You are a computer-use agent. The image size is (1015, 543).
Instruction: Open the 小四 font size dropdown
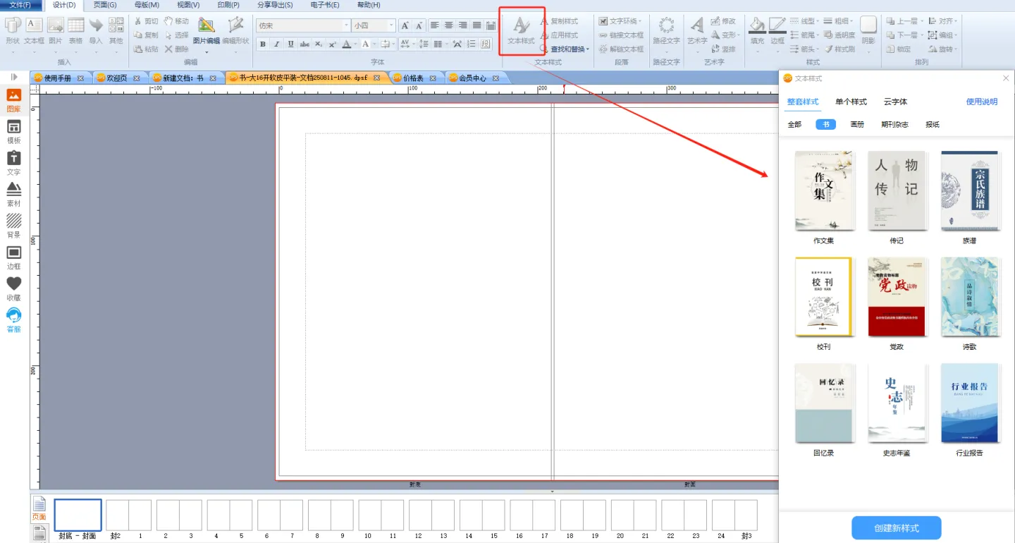pyautogui.click(x=392, y=25)
